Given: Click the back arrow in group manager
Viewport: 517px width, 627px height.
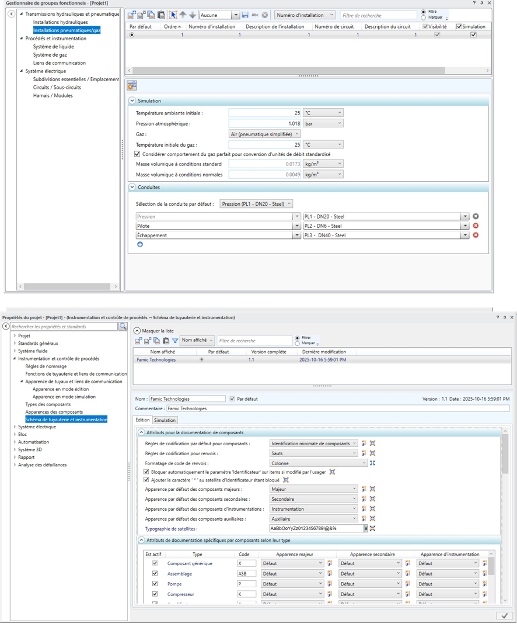Looking at the screenshot, I should point(11,14).
